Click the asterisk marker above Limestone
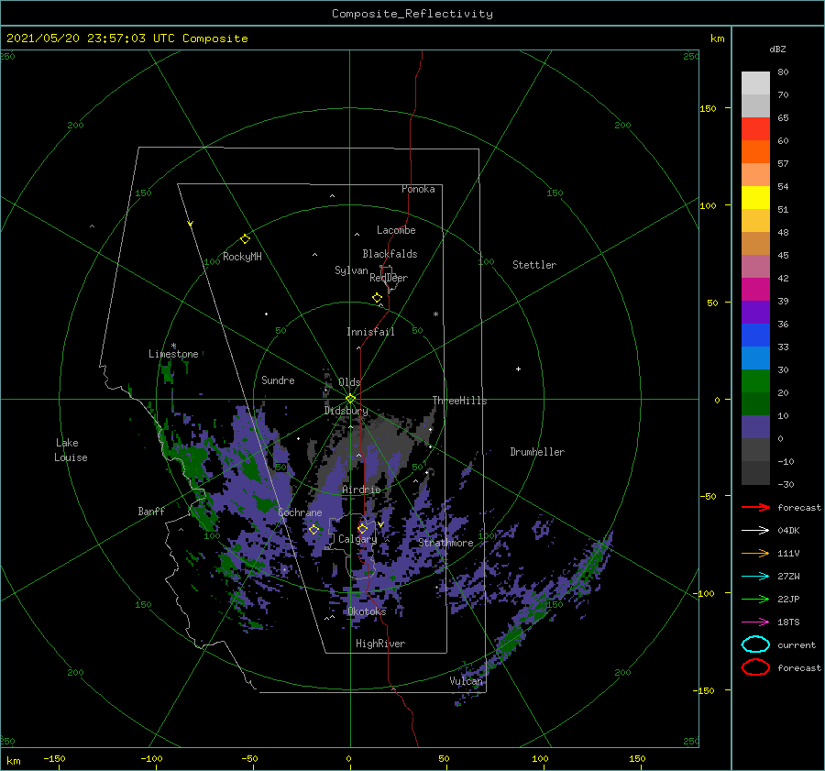Viewport: 825px width, 771px height. coord(173,347)
